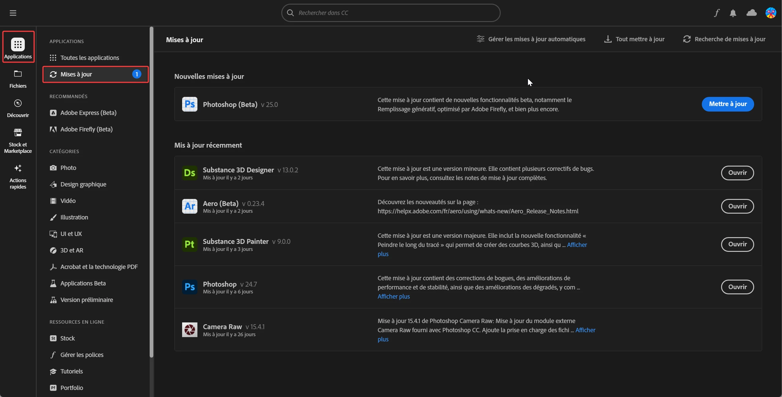Image resolution: width=782 pixels, height=397 pixels.
Task: Select Toutes les applications
Action: [x=89, y=58]
